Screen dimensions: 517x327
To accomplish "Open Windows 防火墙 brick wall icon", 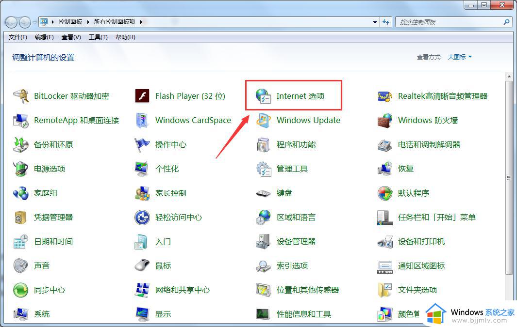I will (385, 121).
